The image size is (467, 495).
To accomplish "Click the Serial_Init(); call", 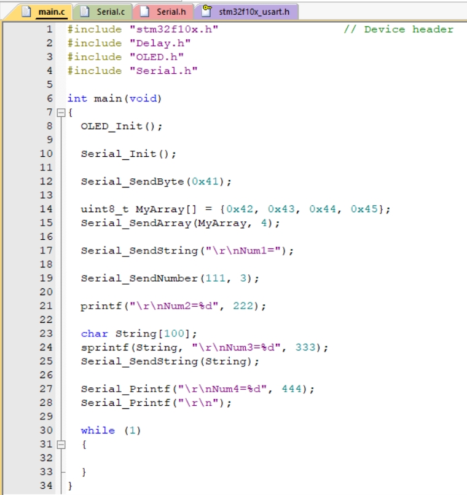I will click(128, 154).
